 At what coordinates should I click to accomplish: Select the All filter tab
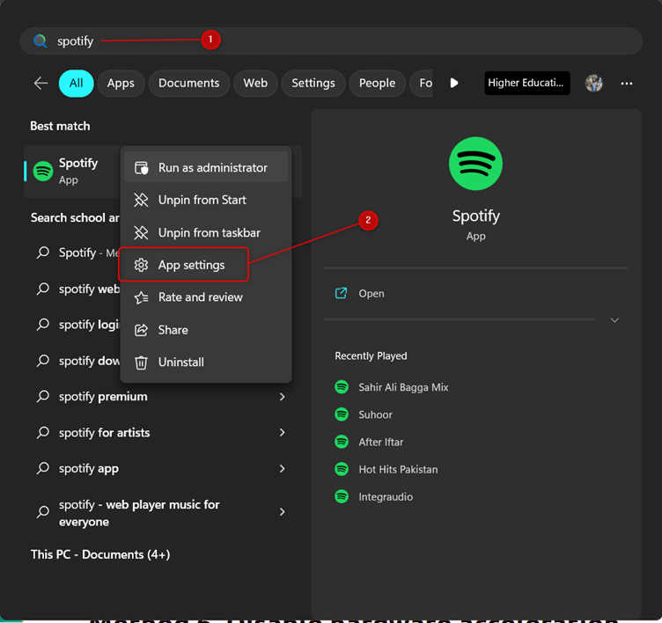click(x=76, y=83)
